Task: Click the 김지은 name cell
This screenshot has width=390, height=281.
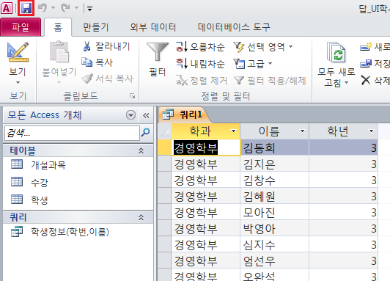Action: pos(275,164)
